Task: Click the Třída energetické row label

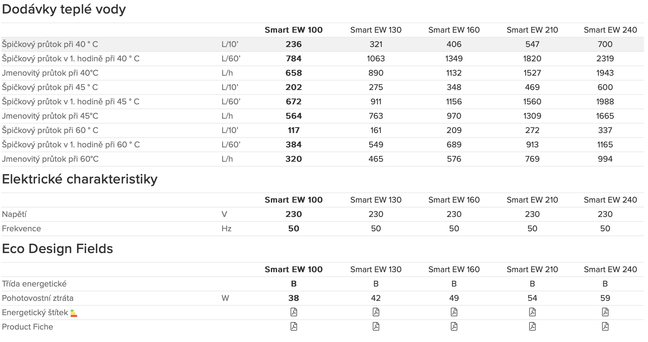Action: (x=34, y=284)
